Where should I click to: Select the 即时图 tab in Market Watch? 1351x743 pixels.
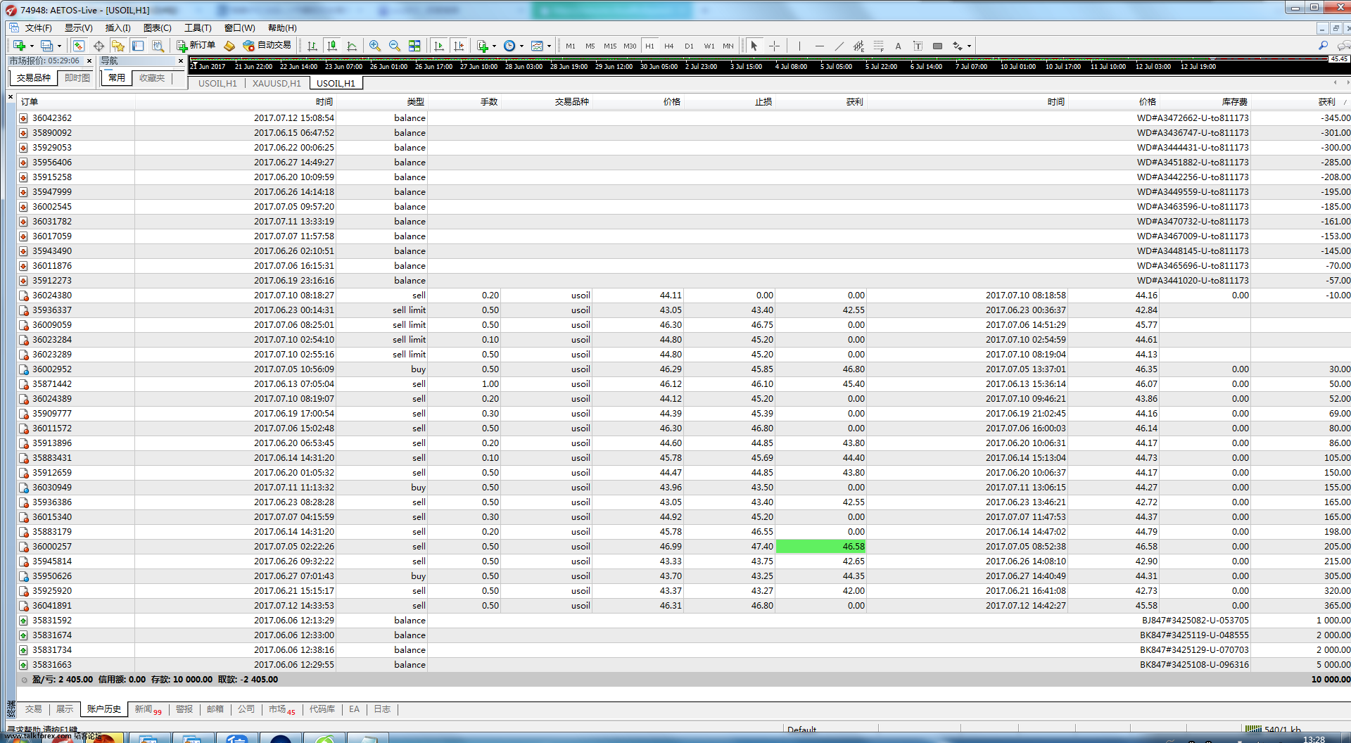click(x=77, y=78)
